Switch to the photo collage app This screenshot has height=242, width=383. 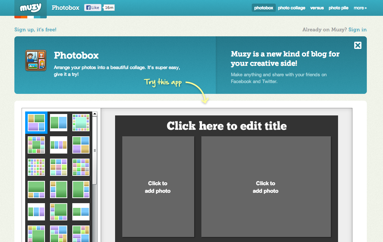pyautogui.click(x=291, y=8)
